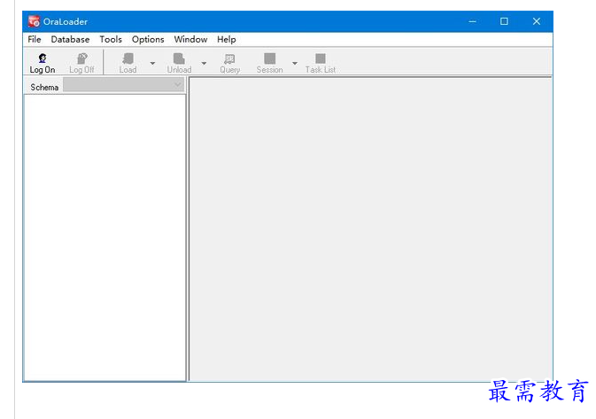
Task: Expand the Unload dropdown arrow
Action: pyautogui.click(x=204, y=63)
